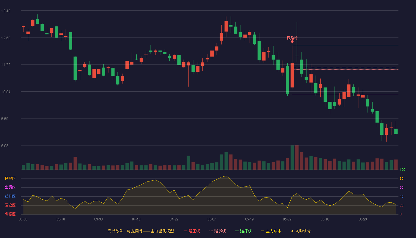Click the magenta 60 indicator scale value
The image size is (416, 238).
pos(401,188)
